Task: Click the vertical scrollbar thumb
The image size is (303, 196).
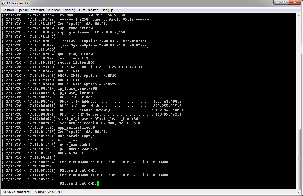Action: pyautogui.click(x=299, y=159)
